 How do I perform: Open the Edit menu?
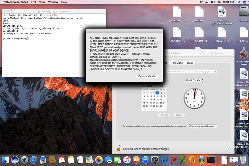[34, 2]
